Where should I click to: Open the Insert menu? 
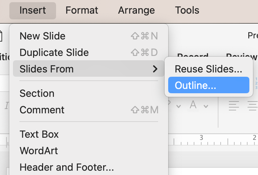[x=33, y=10]
